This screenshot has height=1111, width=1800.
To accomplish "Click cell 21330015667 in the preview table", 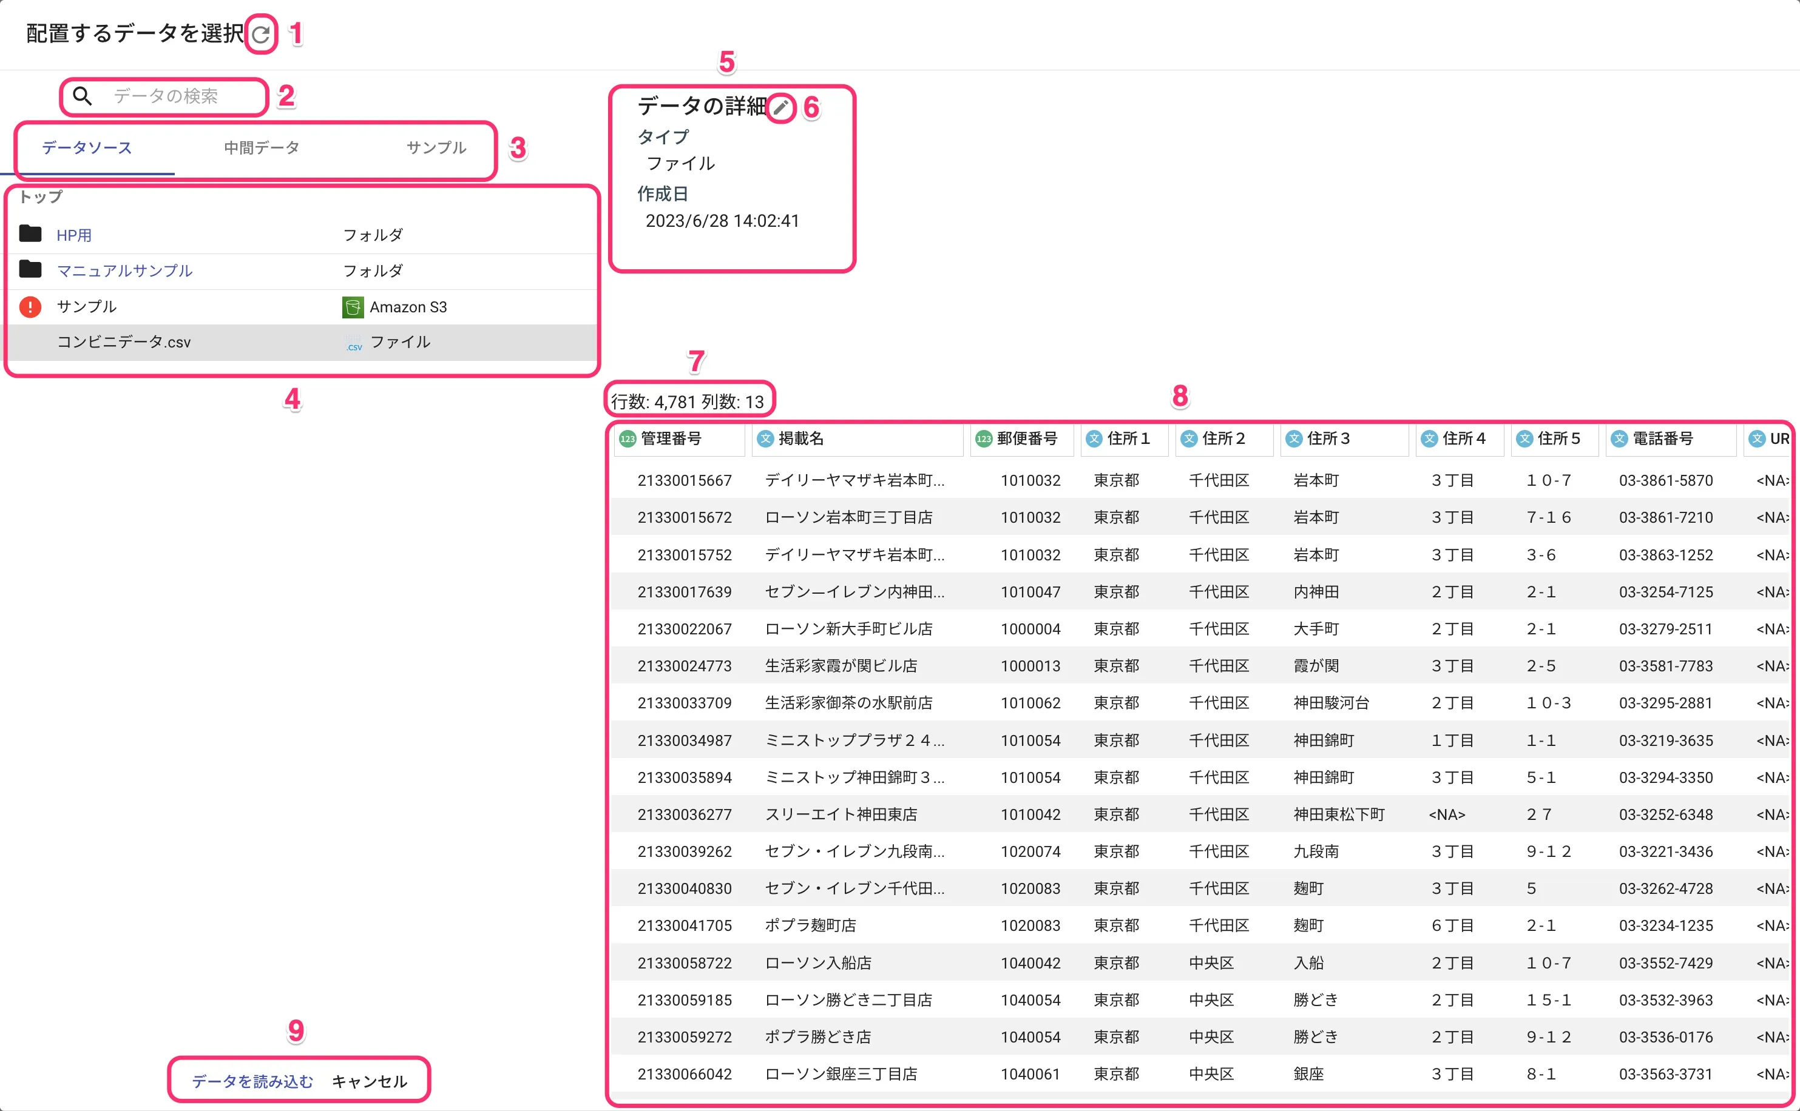I will (x=685, y=480).
